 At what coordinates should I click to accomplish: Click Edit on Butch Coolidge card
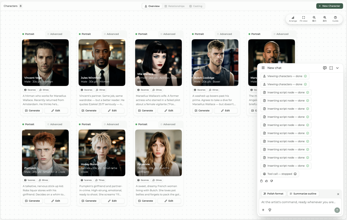tap(226, 111)
